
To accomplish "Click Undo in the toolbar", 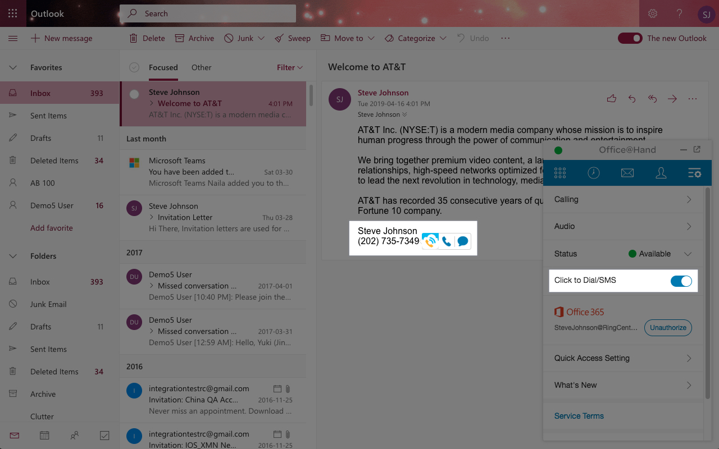I will coord(473,38).
